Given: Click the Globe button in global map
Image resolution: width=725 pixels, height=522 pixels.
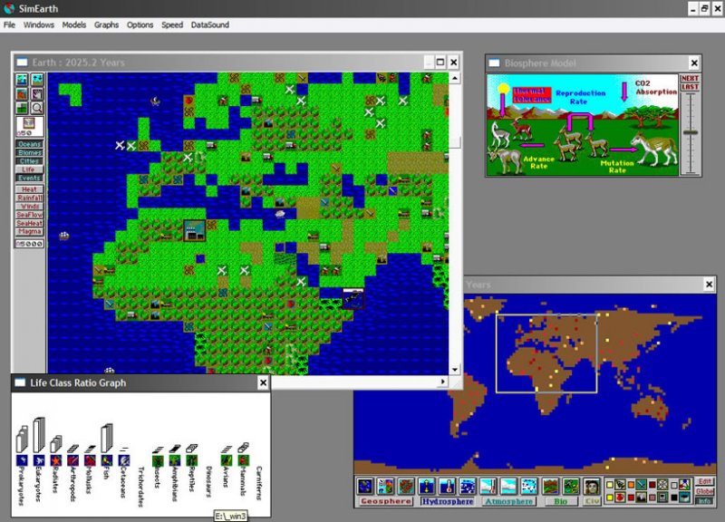Looking at the screenshot, I should click(704, 491).
